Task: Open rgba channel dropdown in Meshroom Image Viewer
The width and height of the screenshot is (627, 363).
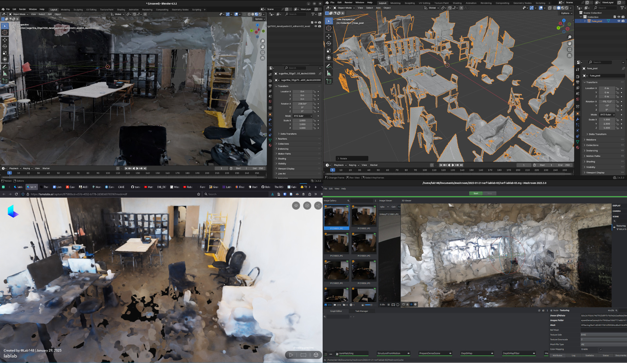Action: [x=384, y=207]
